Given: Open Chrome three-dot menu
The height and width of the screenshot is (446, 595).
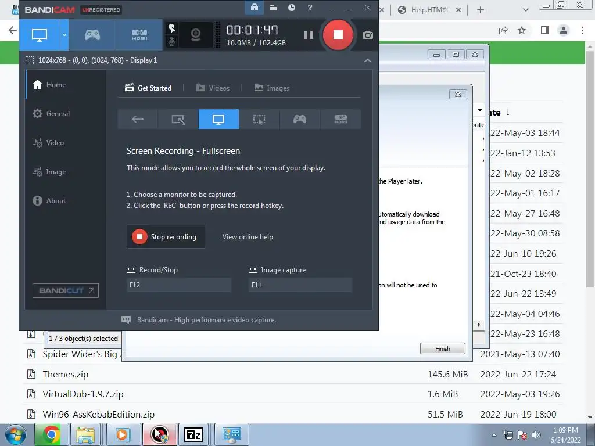Looking at the screenshot, I should [582, 30].
